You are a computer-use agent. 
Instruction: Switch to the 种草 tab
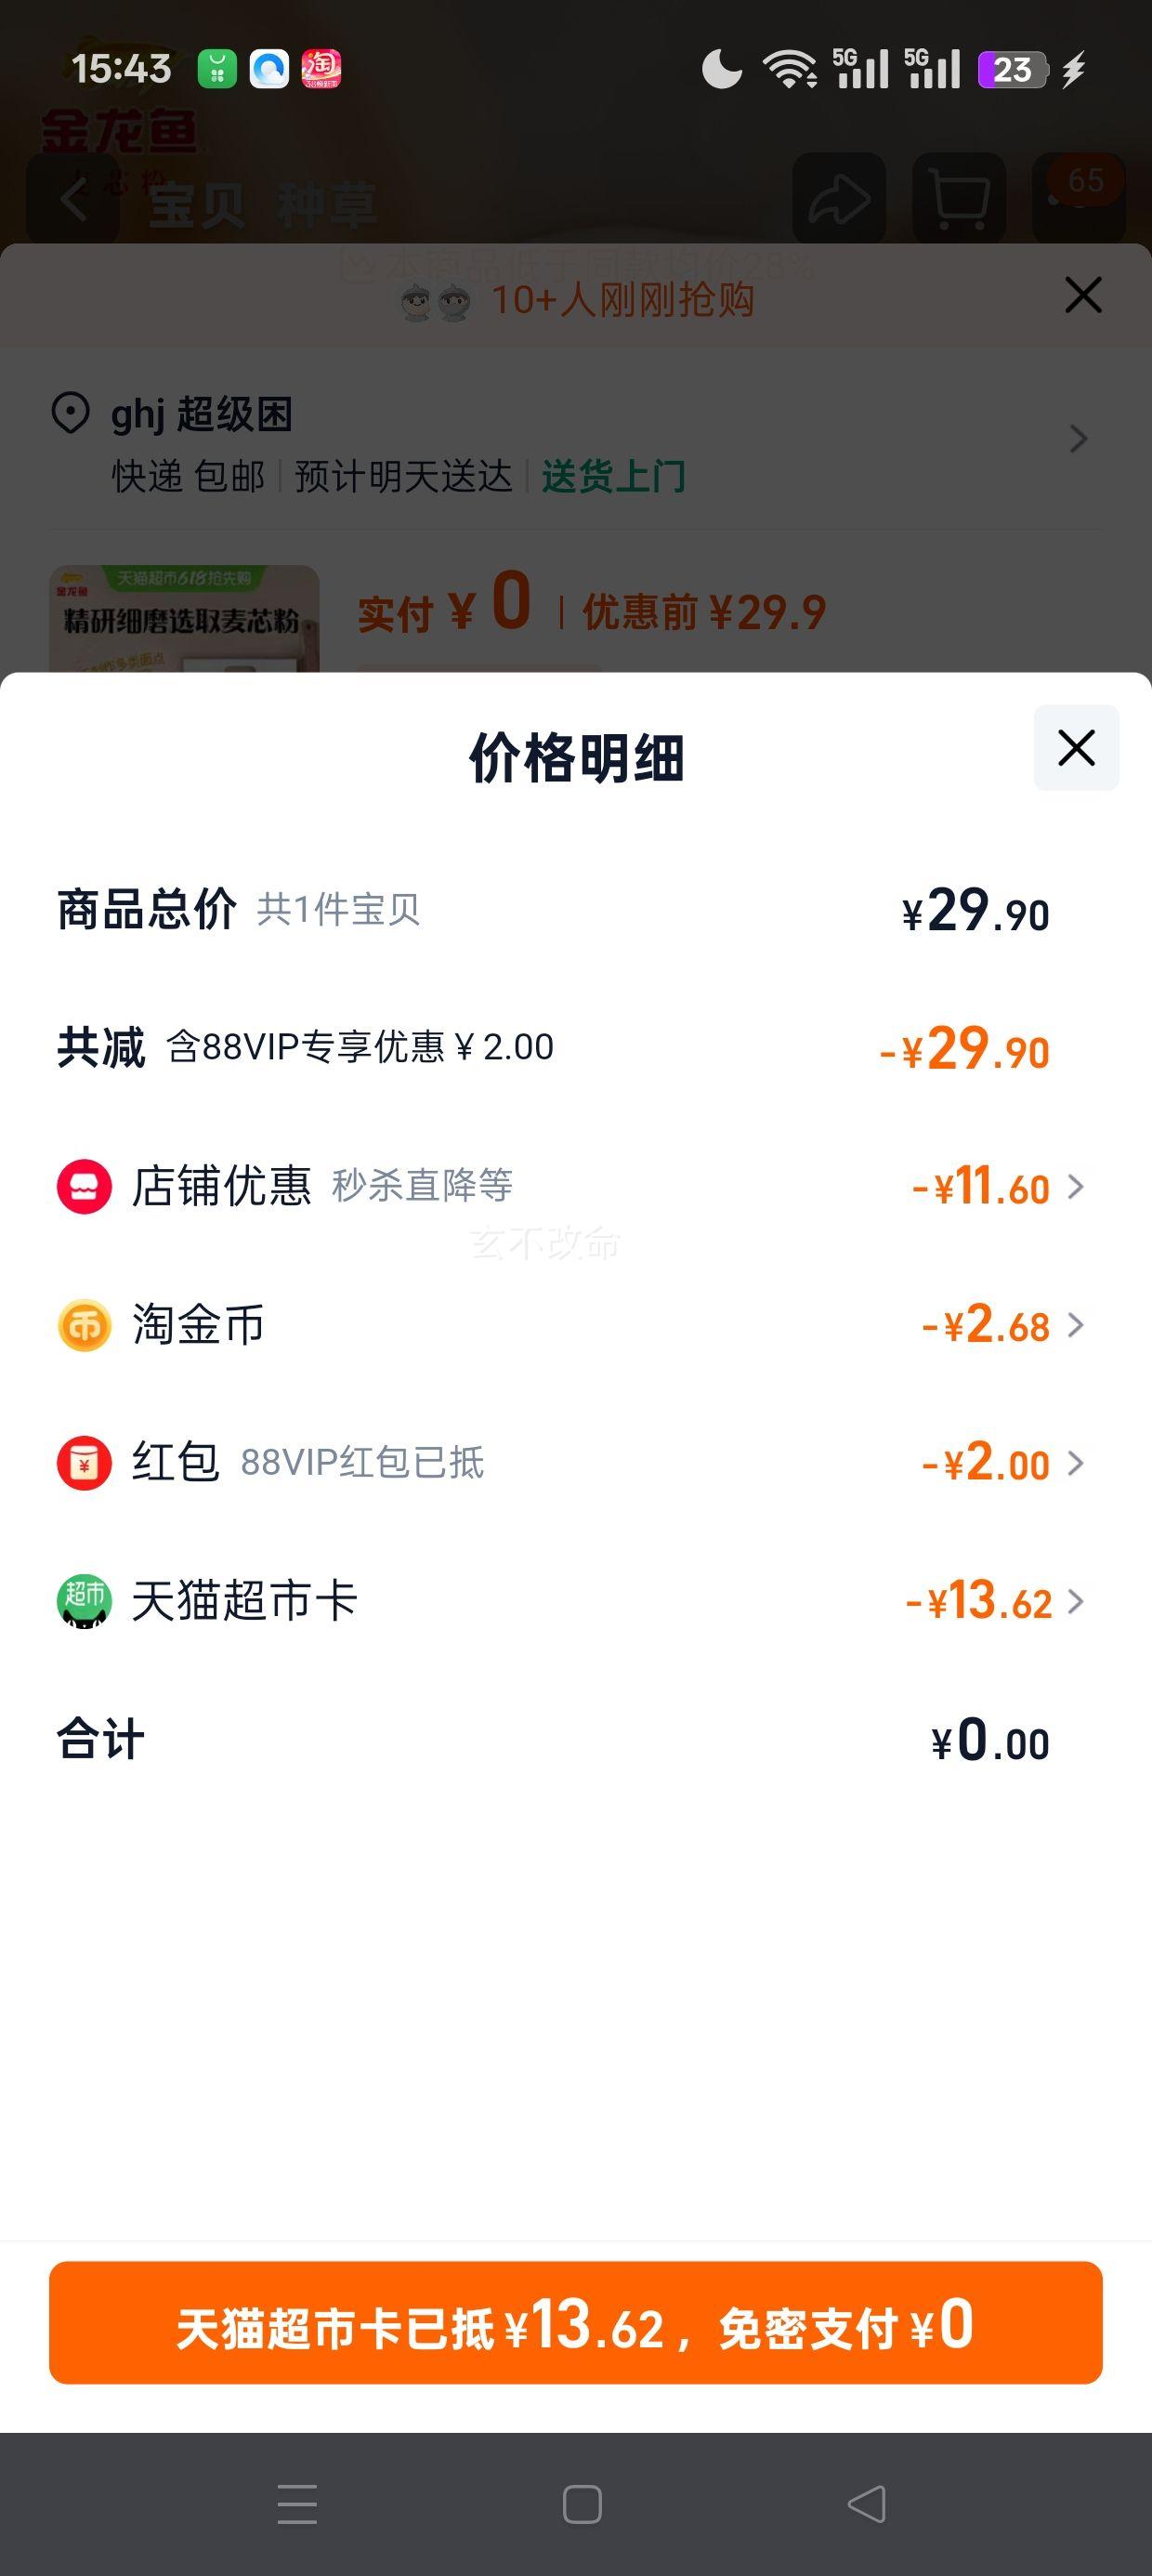click(x=326, y=205)
